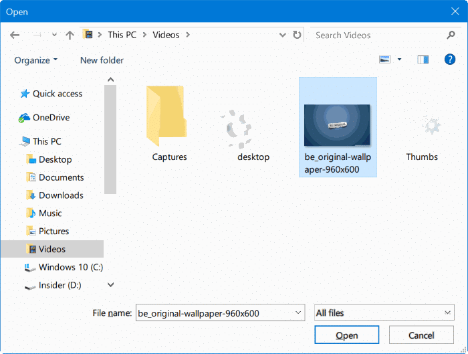
Task: Open the Pictures folder in sidebar
Action: [x=53, y=232]
